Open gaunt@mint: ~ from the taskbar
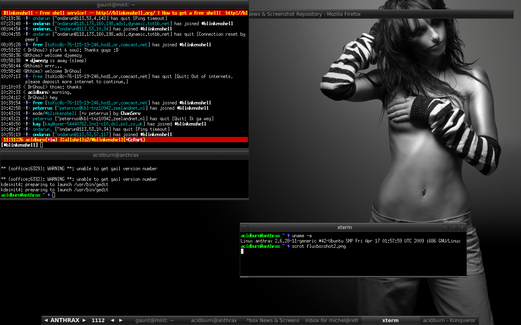 click(x=155, y=321)
